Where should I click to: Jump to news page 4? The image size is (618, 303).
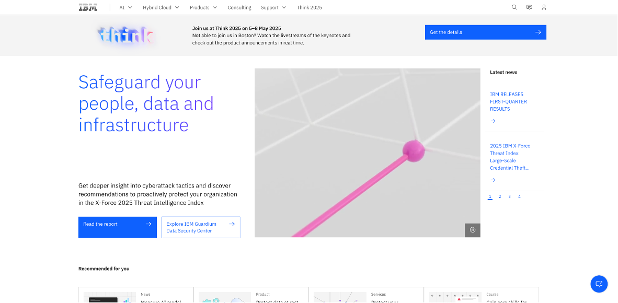pos(519,196)
